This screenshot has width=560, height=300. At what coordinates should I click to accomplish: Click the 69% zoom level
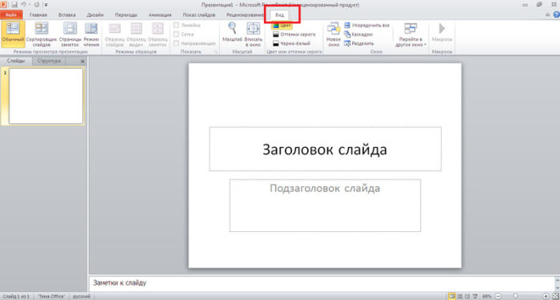click(x=486, y=297)
